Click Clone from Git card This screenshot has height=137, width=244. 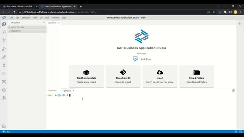123,76
